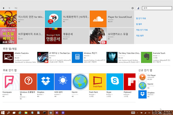Open the Evernote Touch elephant icon
The width and height of the screenshot is (173, 115).
tap(146, 57)
